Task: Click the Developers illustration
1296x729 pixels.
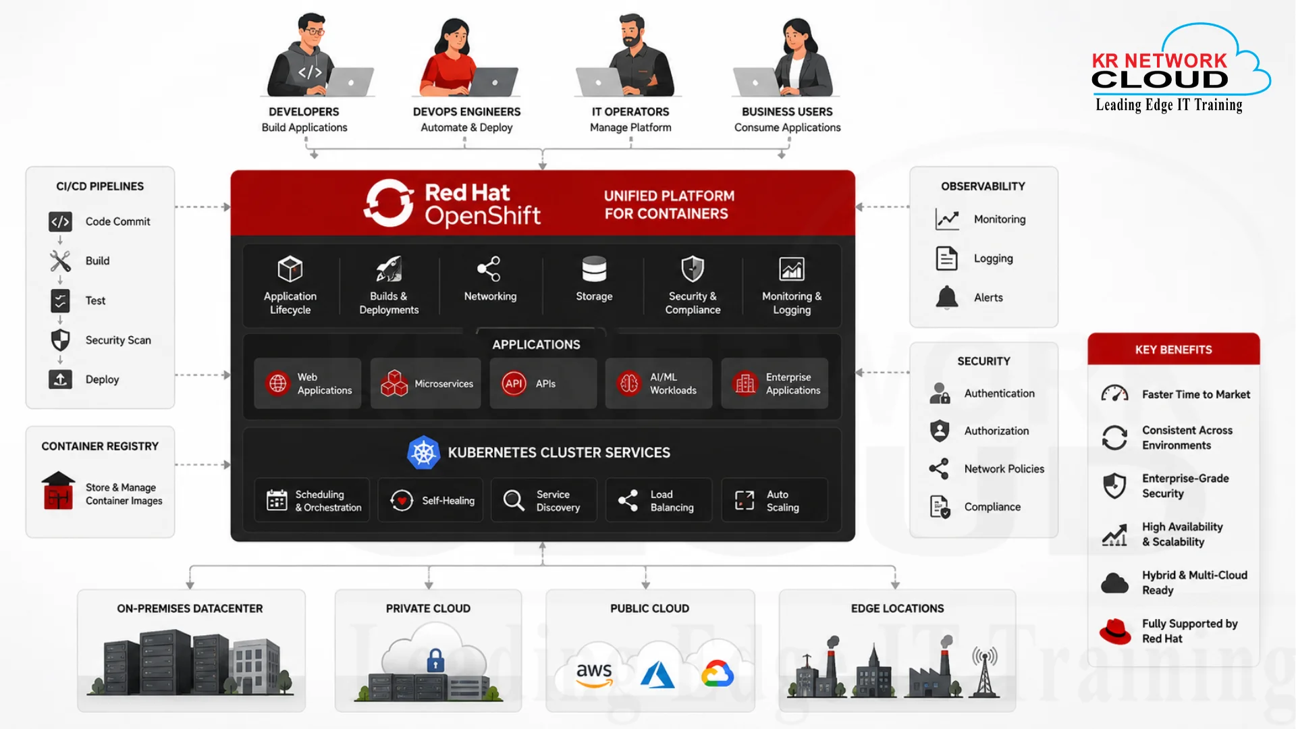Action: [319, 55]
